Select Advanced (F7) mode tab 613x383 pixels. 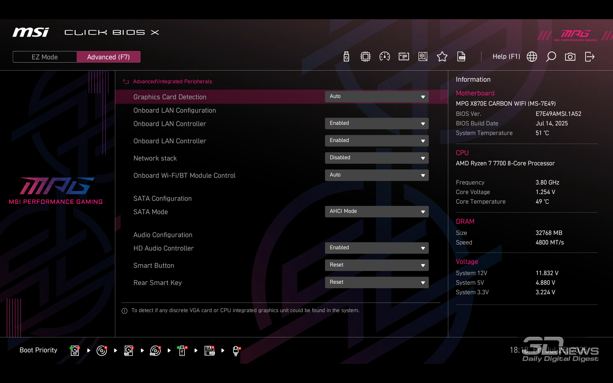pyautogui.click(x=109, y=57)
